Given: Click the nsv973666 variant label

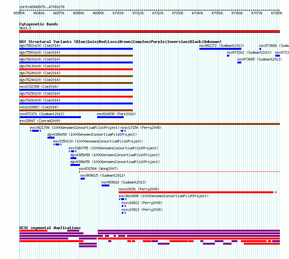Looking at the screenshot, I should [274, 46].
